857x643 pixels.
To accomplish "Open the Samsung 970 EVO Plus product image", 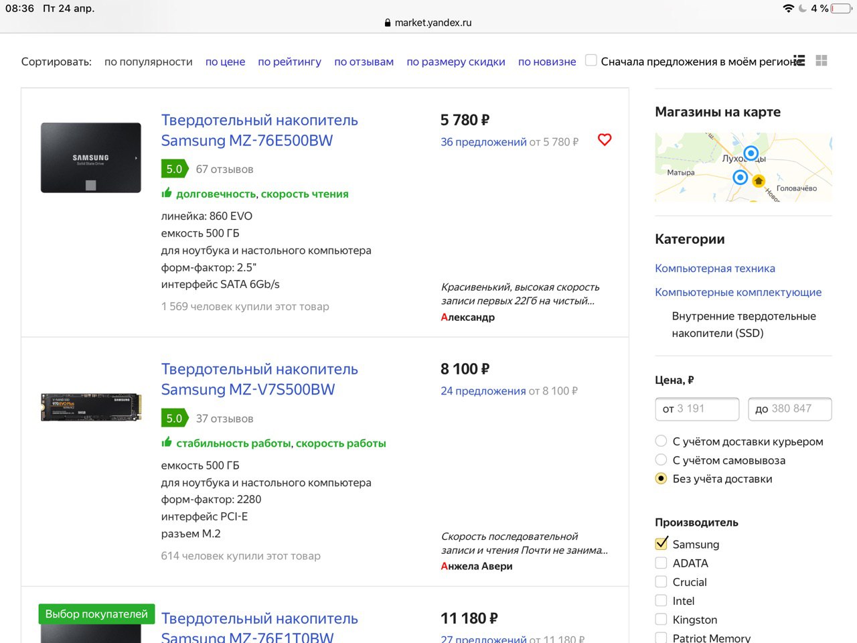I will coord(91,407).
